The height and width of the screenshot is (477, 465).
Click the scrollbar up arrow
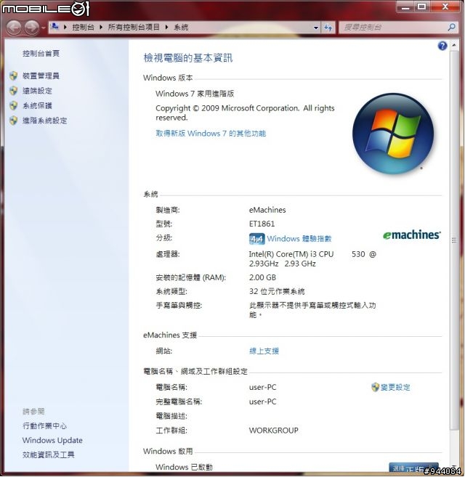pyautogui.click(x=454, y=45)
